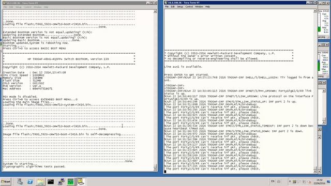The width and height of the screenshot is (331, 186).
Task: Click 'Line aux1 is available.' in right terminal
Action: click(x=183, y=67)
